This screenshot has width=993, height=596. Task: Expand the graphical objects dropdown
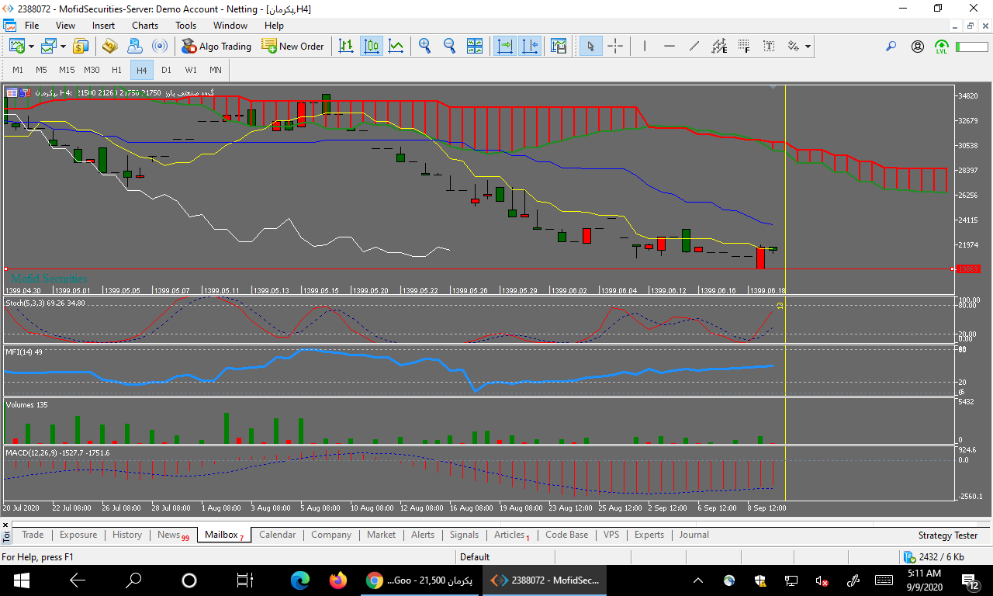click(x=808, y=47)
